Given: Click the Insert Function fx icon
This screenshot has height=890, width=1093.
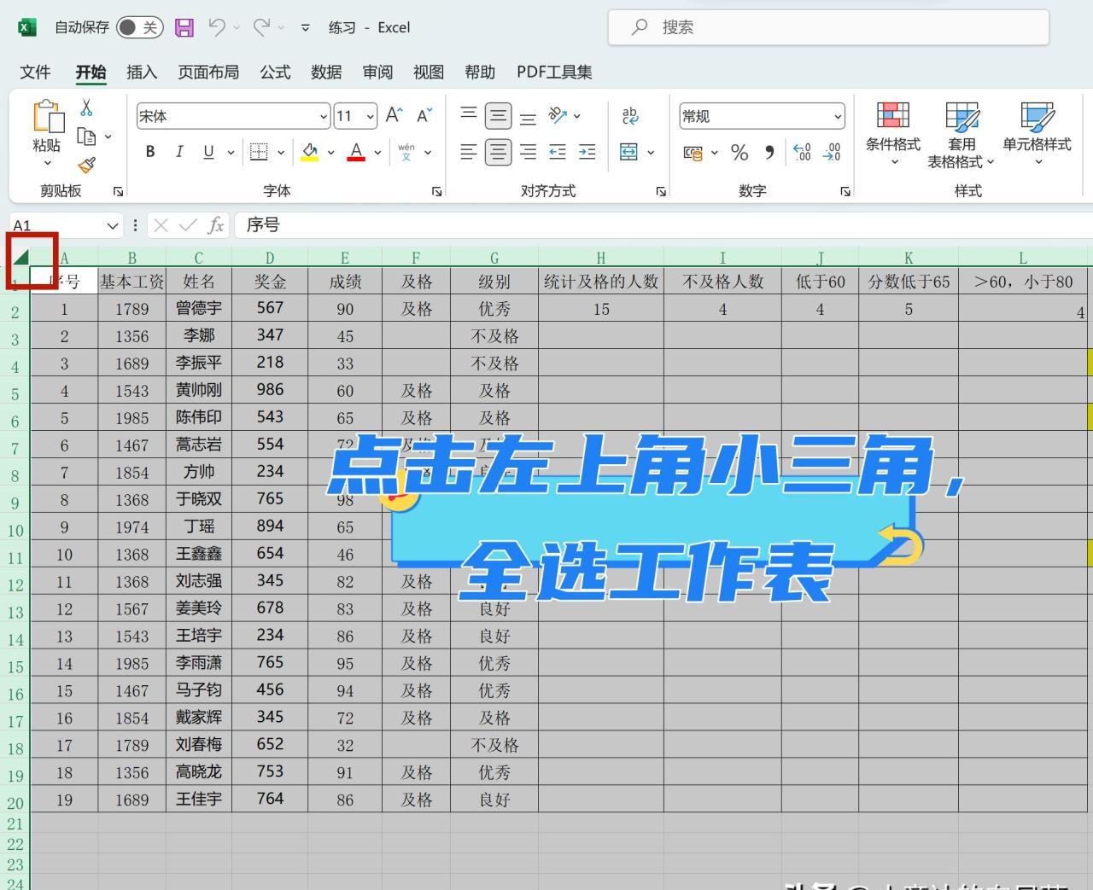Looking at the screenshot, I should click(x=216, y=225).
